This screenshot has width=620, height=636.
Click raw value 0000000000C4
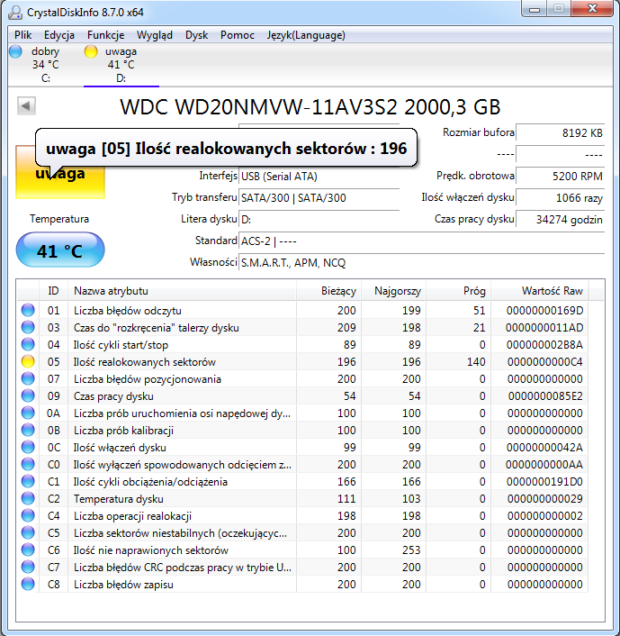[544, 361]
